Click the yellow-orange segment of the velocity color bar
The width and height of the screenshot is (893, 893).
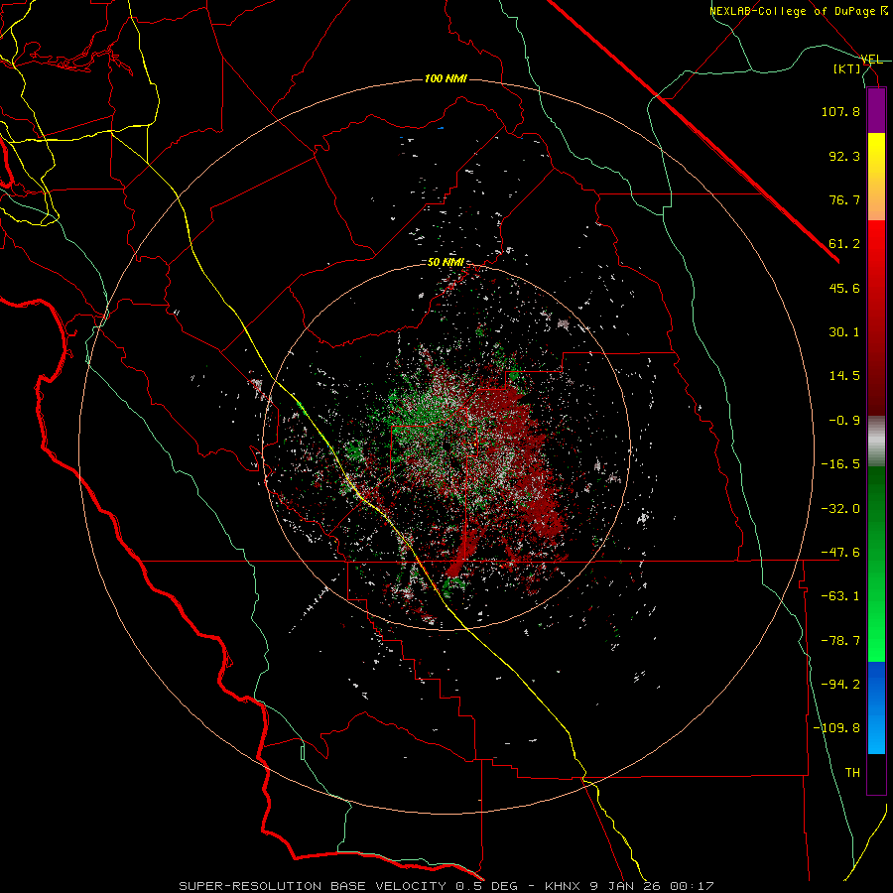(876, 177)
